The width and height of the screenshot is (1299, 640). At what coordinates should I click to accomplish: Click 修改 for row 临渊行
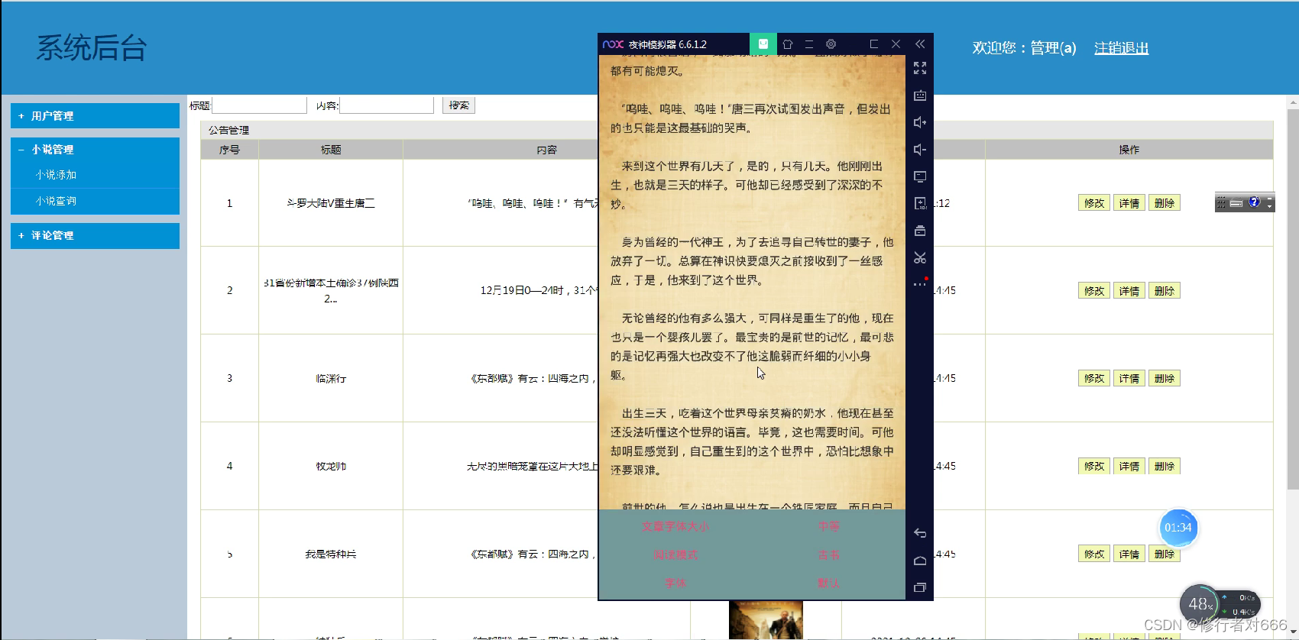(1094, 378)
